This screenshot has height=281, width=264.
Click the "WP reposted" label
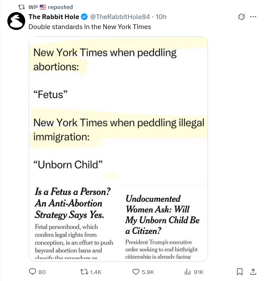[x=60, y=7]
